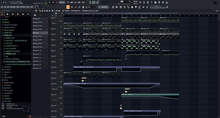Mute Track 13 using its green dot

pyautogui.click(x=61, y=87)
